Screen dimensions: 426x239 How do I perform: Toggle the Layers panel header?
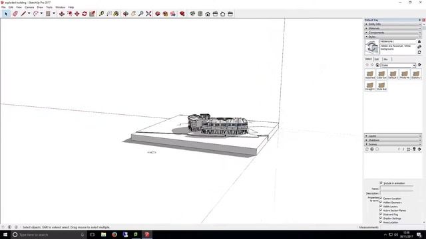click(x=393, y=135)
